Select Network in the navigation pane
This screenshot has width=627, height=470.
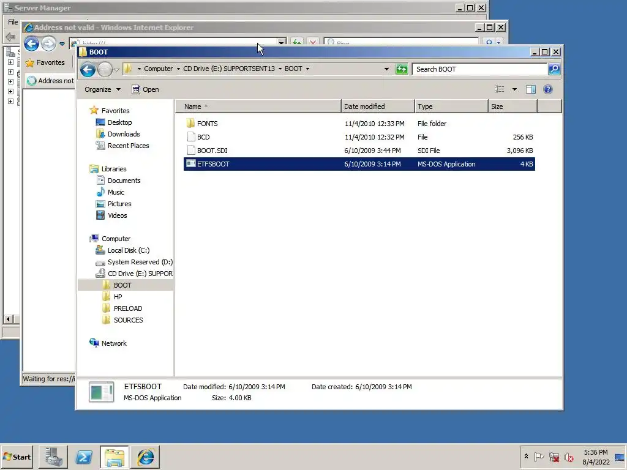coord(113,343)
